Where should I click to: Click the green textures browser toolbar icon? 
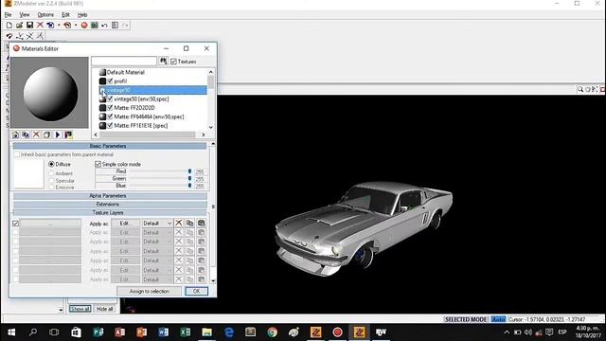(x=95, y=26)
